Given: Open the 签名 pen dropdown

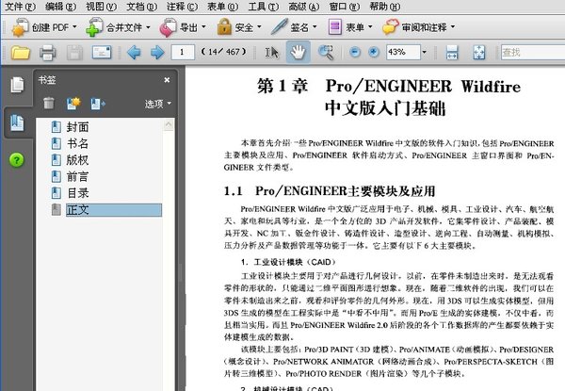Looking at the screenshot, I should [x=294, y=27].
